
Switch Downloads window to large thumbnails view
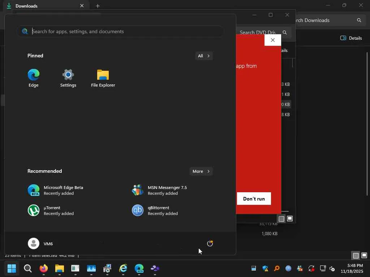[364, 255]
